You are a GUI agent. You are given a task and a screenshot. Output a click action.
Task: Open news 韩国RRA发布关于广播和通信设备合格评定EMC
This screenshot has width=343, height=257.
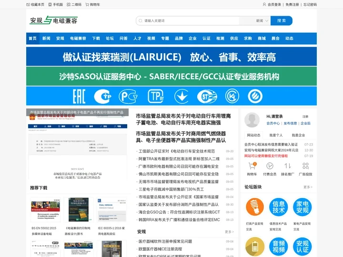click(x=179, y=219)
